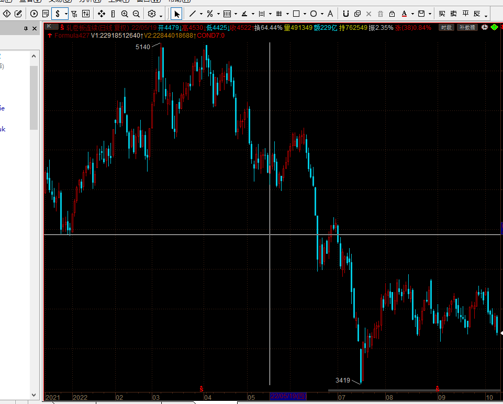This screenshot has height=404, width=503.
Task: Close the left side panel
Action: tap(35, 29)
